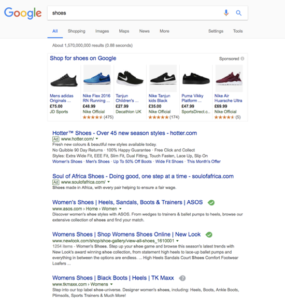The width and height of the screenshot is (285, 304).
Task: Click green checkmark badge beside New Look result
Action: (x=209, y=234)
